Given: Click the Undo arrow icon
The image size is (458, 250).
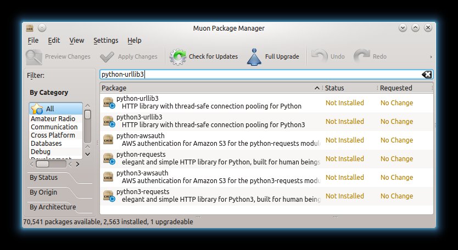Looking at the screenshot, I should (x=319, y=56).
